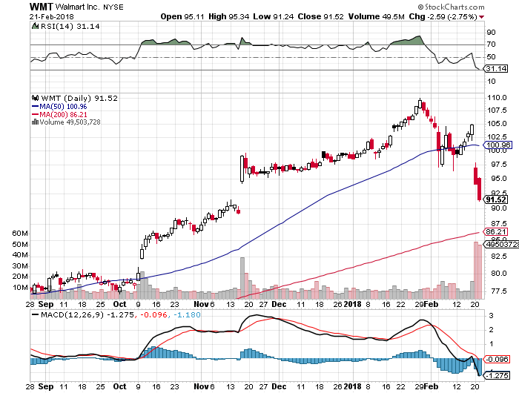The width and height of the screenshot is (519, 393).
Task: Click the 110.0 price axis label
Action: coord(497,98)
